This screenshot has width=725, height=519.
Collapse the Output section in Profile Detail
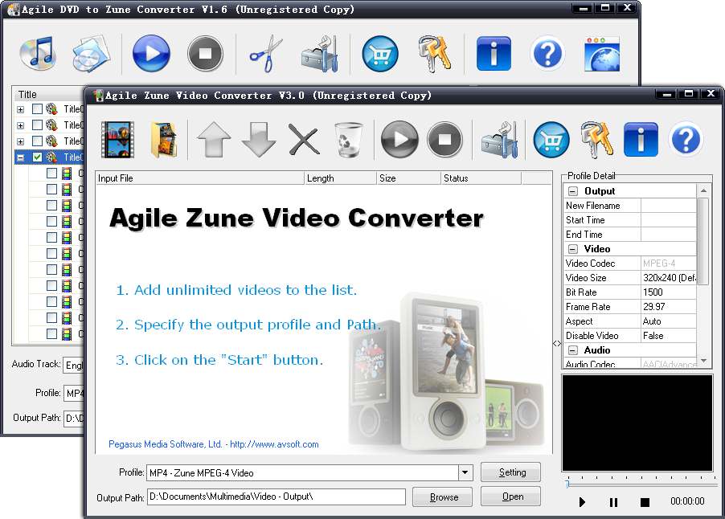point(573,191)
